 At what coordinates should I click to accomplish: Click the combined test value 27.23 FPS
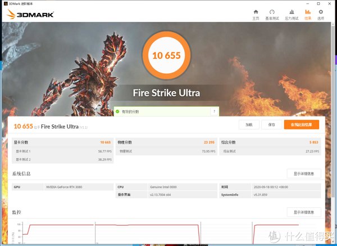312,151
